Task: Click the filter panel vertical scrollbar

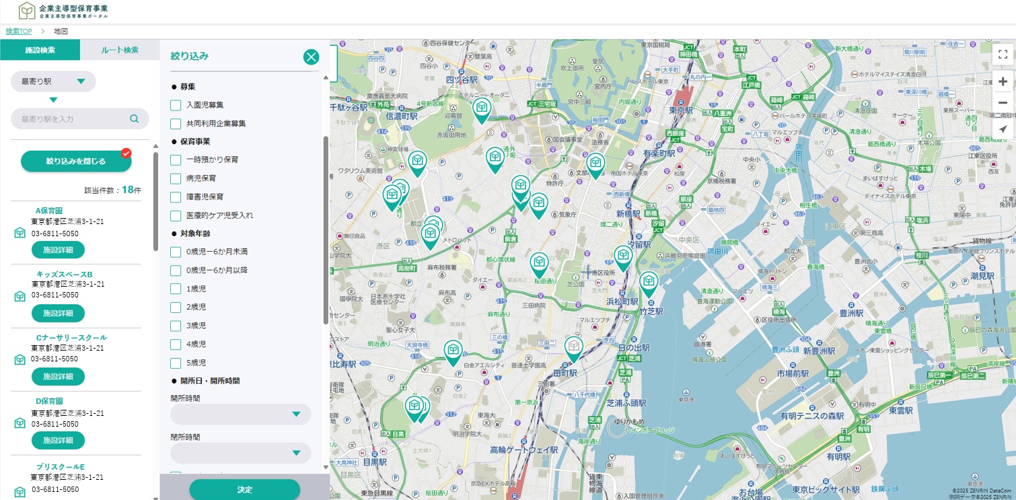Action: 326,229
